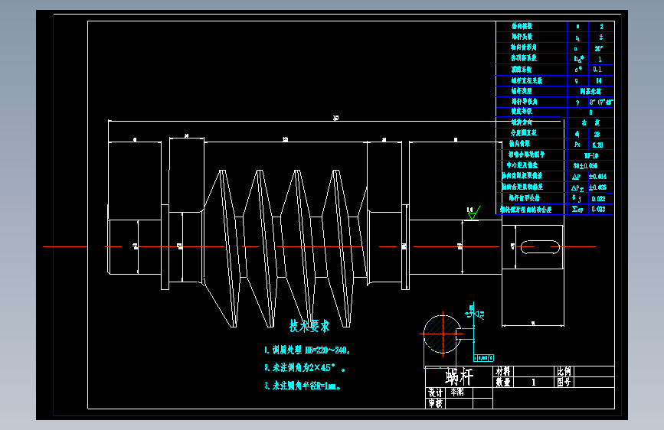Click the 中心距及偏差 parameter label

coord(522,165)
